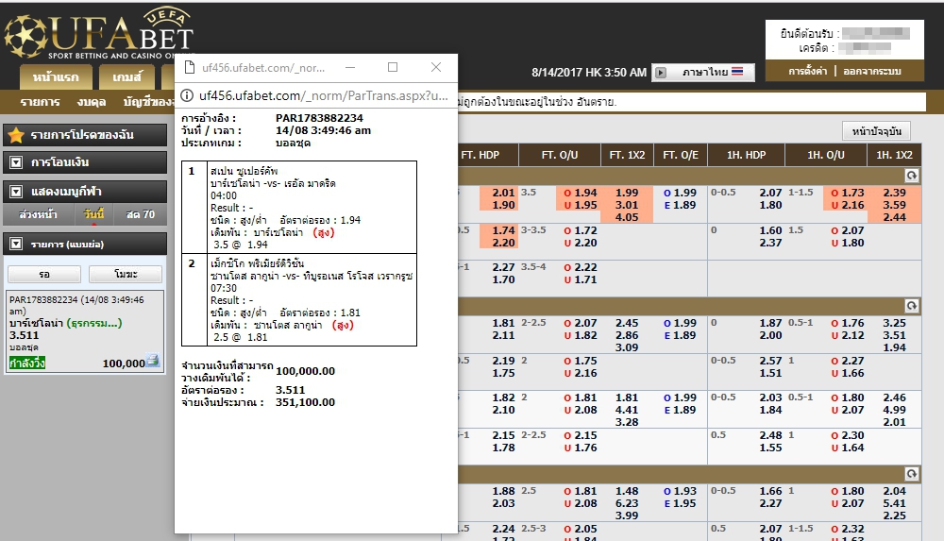Image resolution: width=944 pixels, height=541 pixels.
Task: Open รายการโปรดของฉัน favorites panel
Action: tap(85, 135)
